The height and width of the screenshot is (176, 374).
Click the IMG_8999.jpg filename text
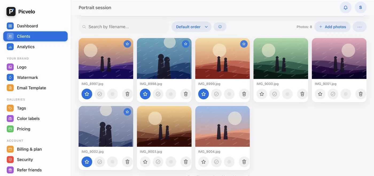(209, 84)
